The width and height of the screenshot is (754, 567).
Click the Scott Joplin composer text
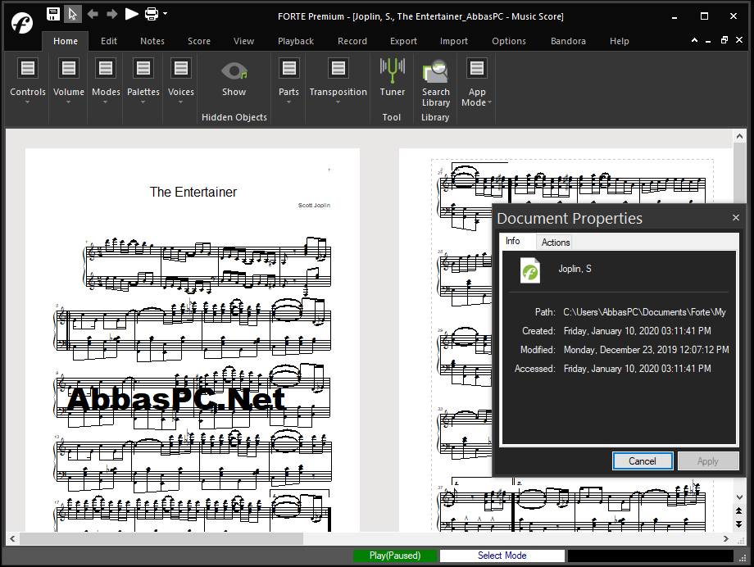(314, 206)
